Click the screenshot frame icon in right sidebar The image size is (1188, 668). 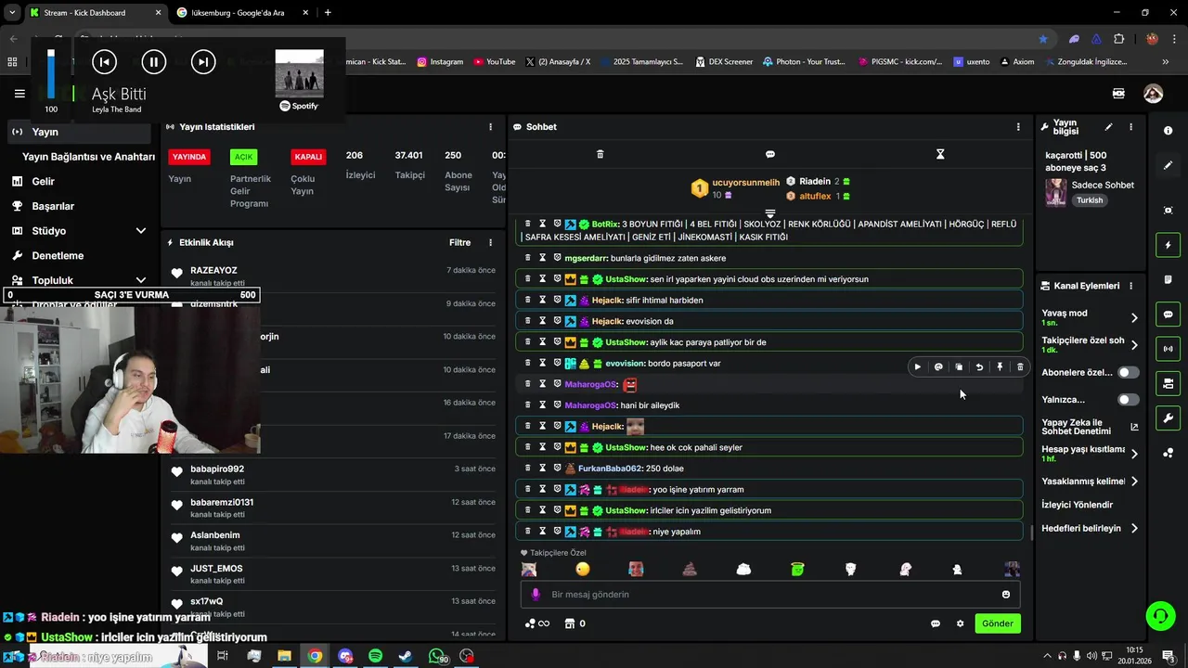click(x=1168, y=211)
